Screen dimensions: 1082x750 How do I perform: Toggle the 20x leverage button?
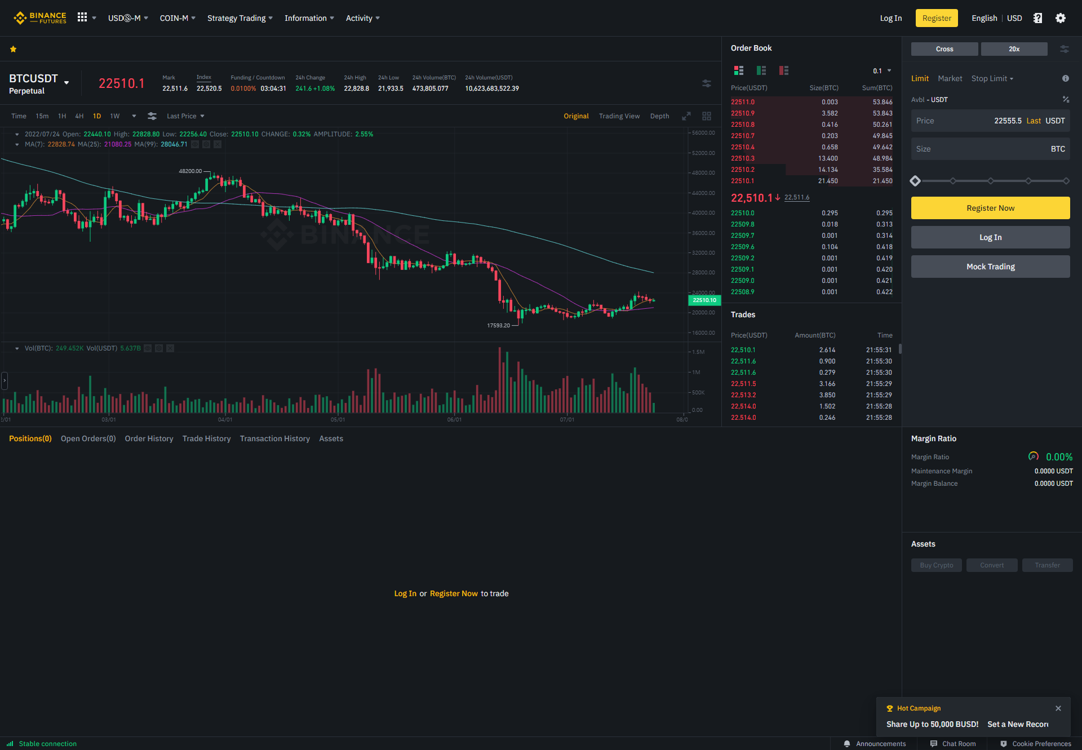1014,49
